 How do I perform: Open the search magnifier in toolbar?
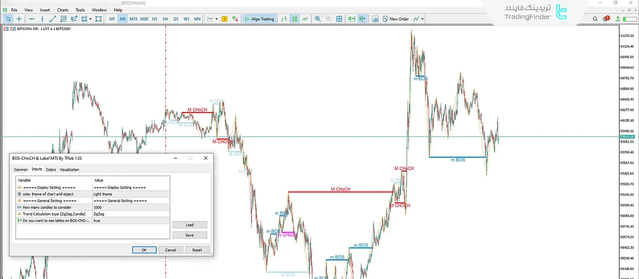click(x=595, y=19)
